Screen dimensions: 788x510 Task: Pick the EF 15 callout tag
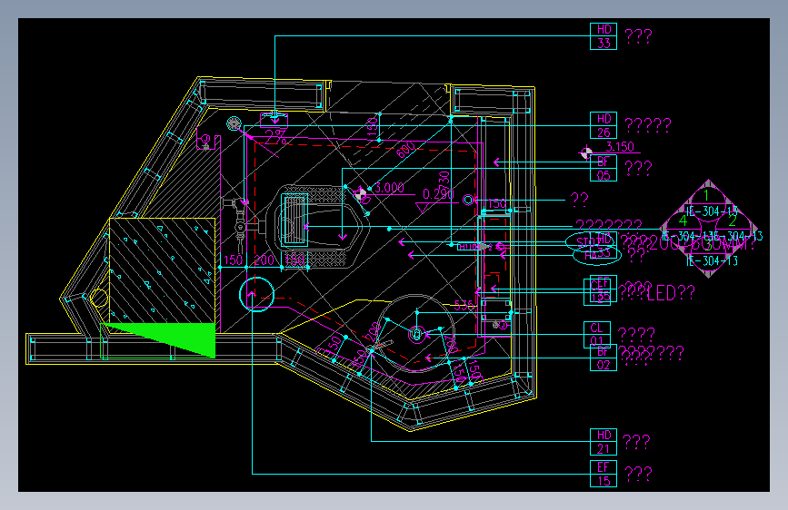pyautogui.click(x=603, y=474)
